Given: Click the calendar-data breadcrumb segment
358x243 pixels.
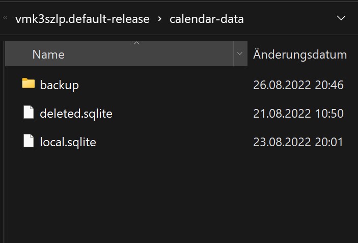Looking at the screenshot, I should [207, 19].
